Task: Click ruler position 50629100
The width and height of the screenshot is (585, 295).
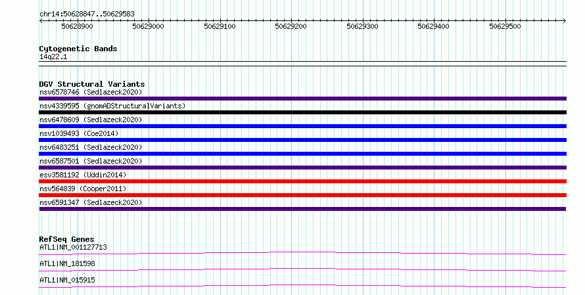Action: pyautogui.click(x=220, y=26)
